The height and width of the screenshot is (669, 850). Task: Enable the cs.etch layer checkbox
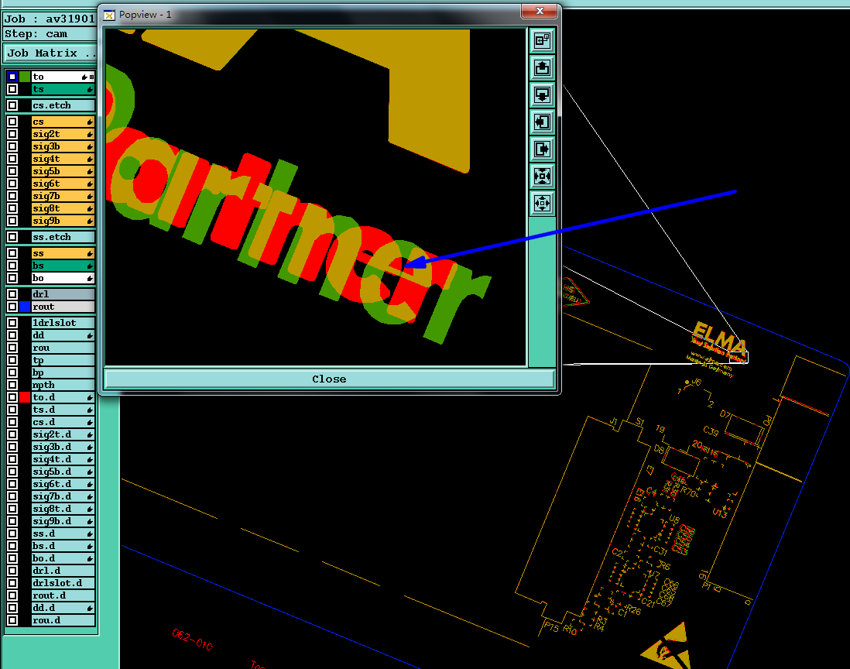(12, 105)
